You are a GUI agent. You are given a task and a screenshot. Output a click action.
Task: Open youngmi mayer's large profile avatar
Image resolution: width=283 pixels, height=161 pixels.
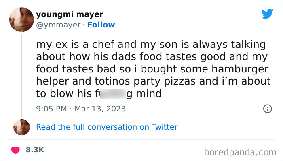(21, 20)
